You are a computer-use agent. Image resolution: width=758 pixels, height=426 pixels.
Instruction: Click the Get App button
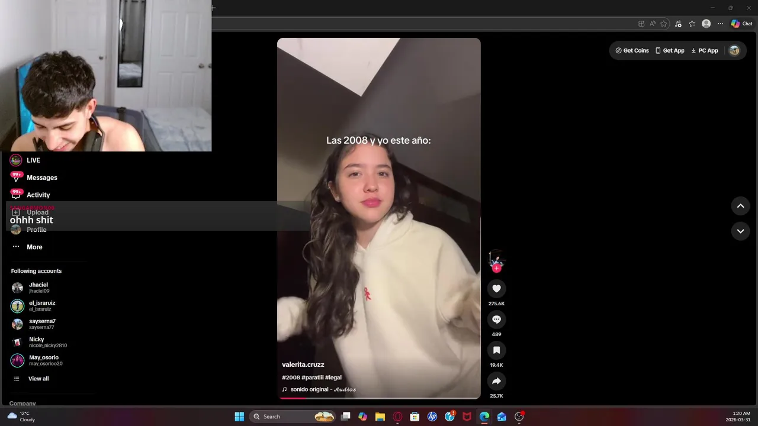(670, 51)
